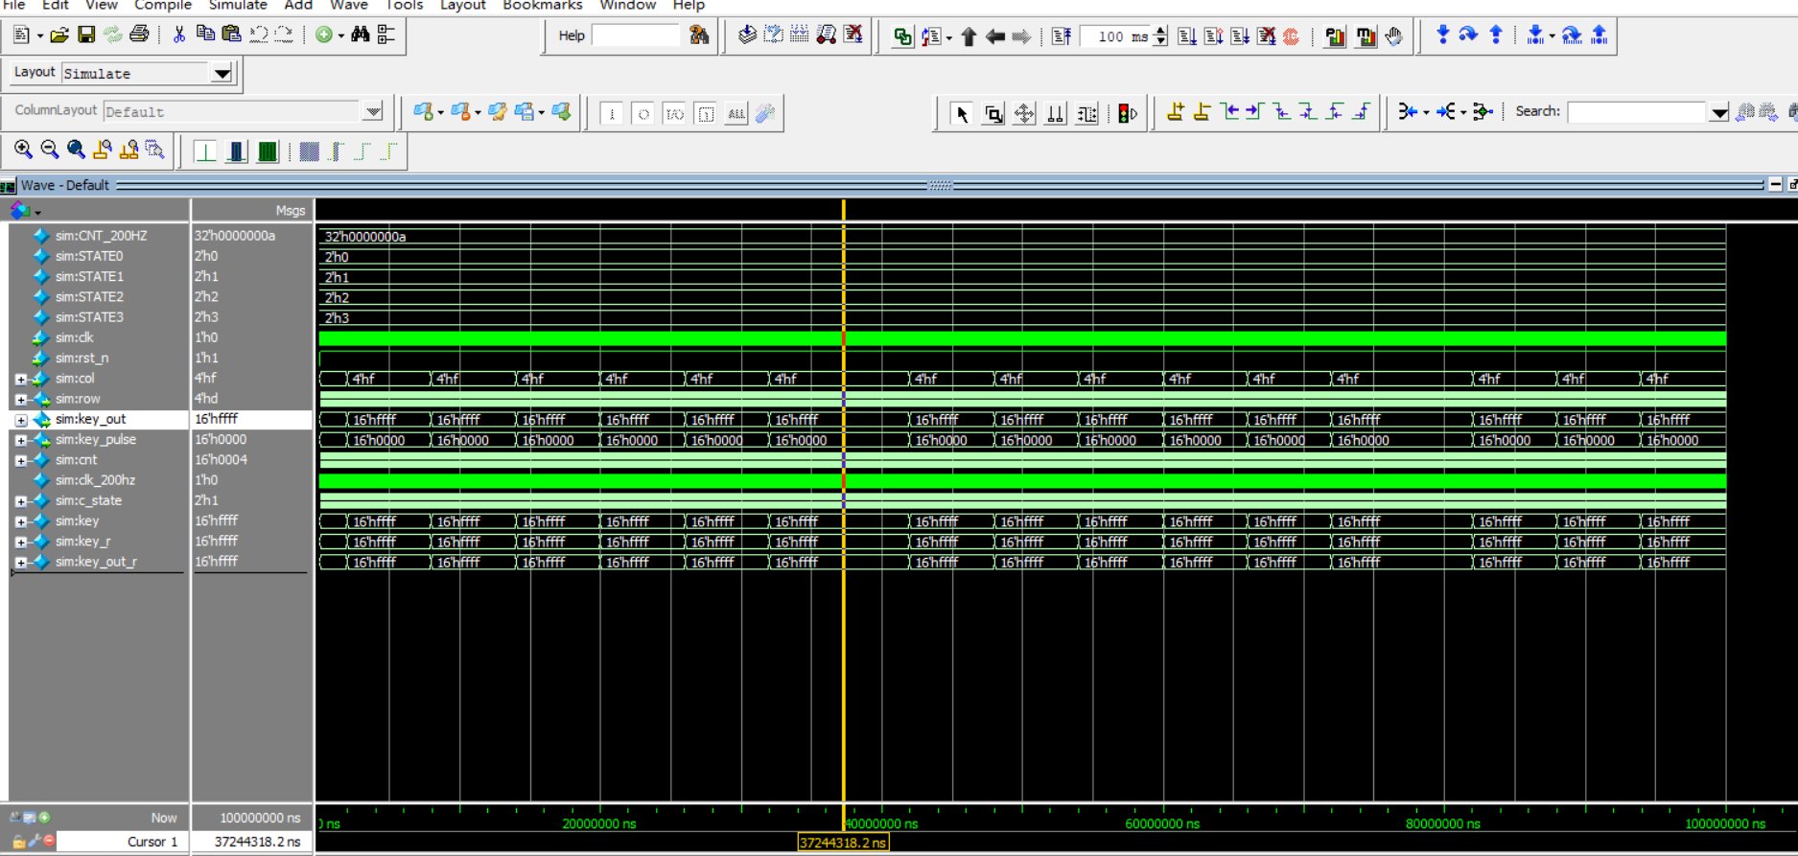Click the Zoom Out magnifier icon
Image resolution: width=1798 pixels, height=856 pixels.
50,150
